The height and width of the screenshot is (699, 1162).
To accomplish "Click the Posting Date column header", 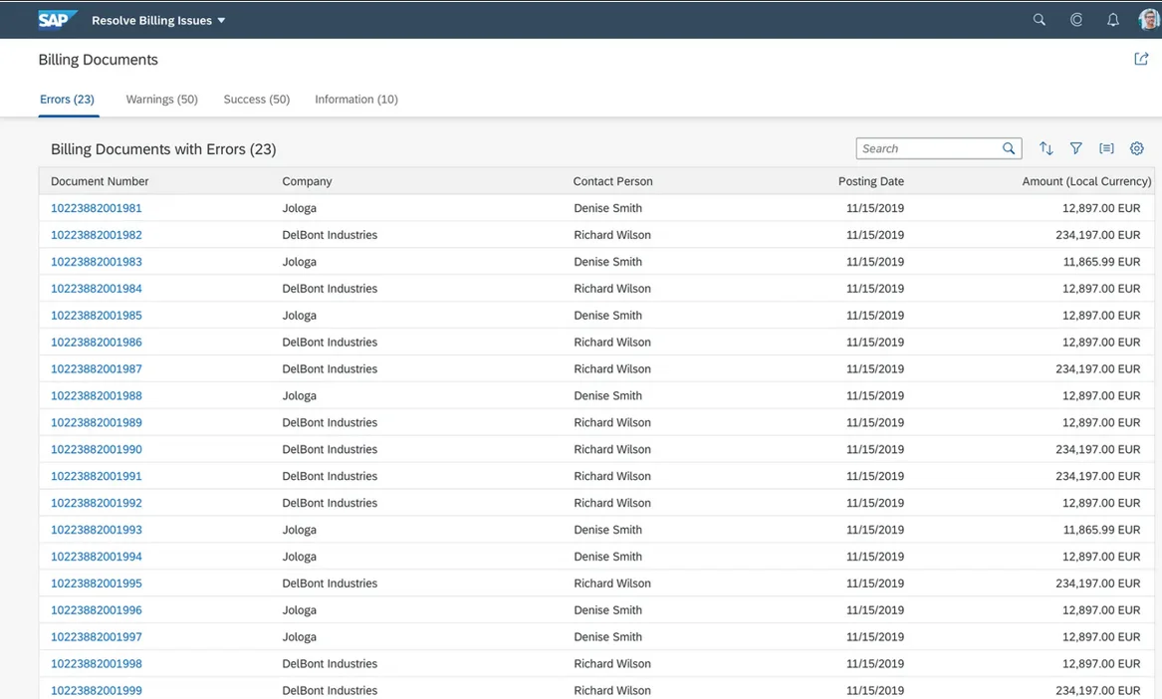I will tap(870, 181).
